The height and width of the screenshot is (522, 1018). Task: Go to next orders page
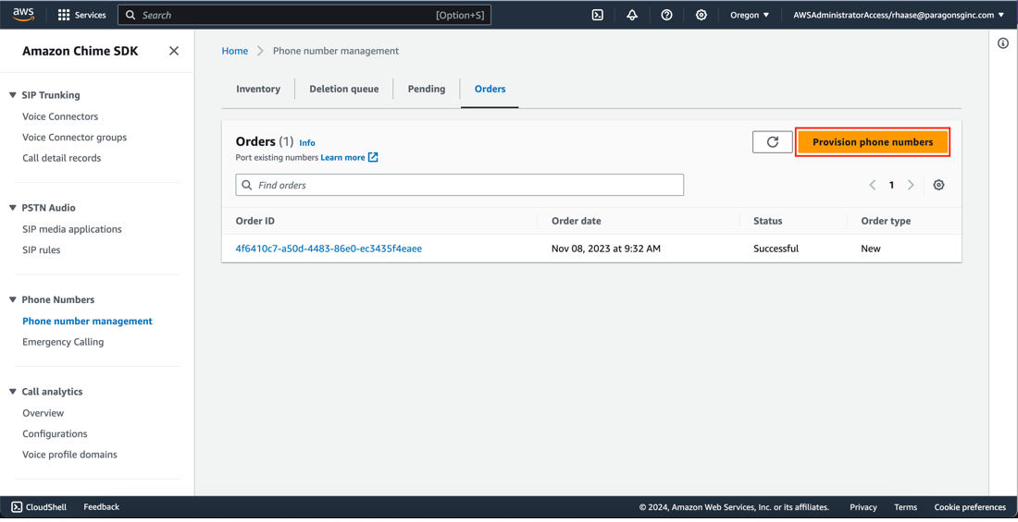(x=911, y=185)
